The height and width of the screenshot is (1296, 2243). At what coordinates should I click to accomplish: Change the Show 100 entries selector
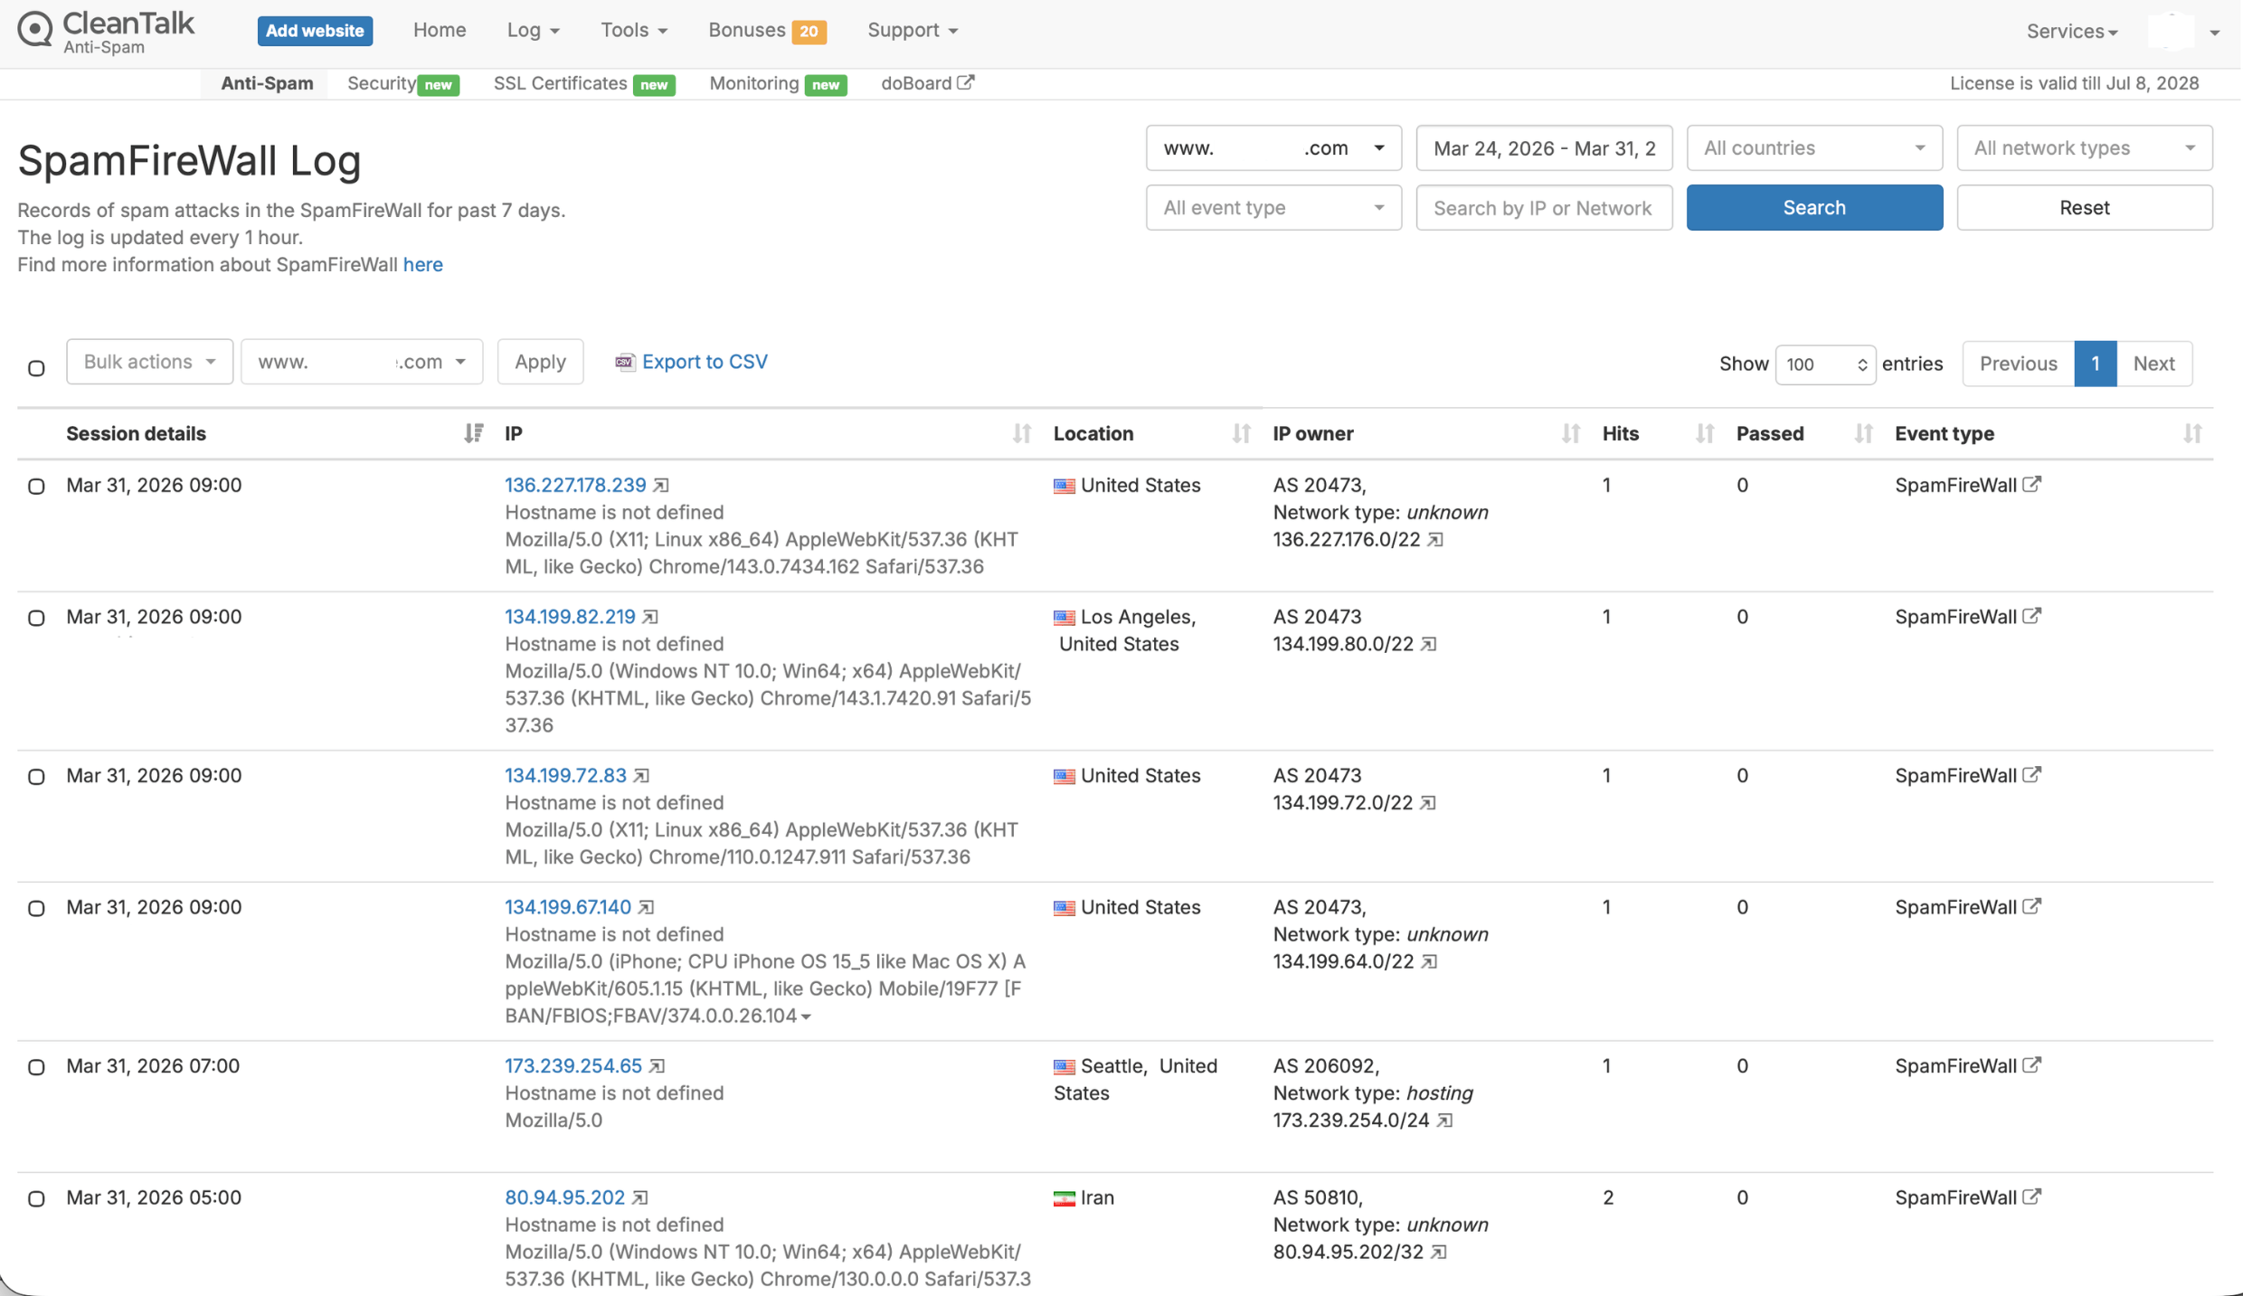click(1825, 364)
